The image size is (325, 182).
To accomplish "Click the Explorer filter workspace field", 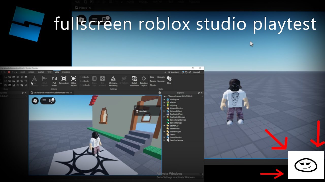I will coord(183,96).
